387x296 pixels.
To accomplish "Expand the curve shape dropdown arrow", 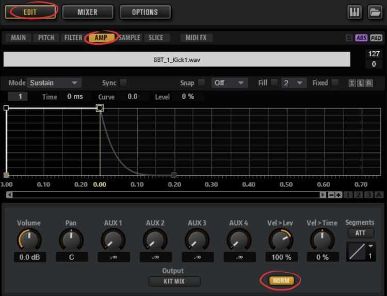I will pos(370,246).
